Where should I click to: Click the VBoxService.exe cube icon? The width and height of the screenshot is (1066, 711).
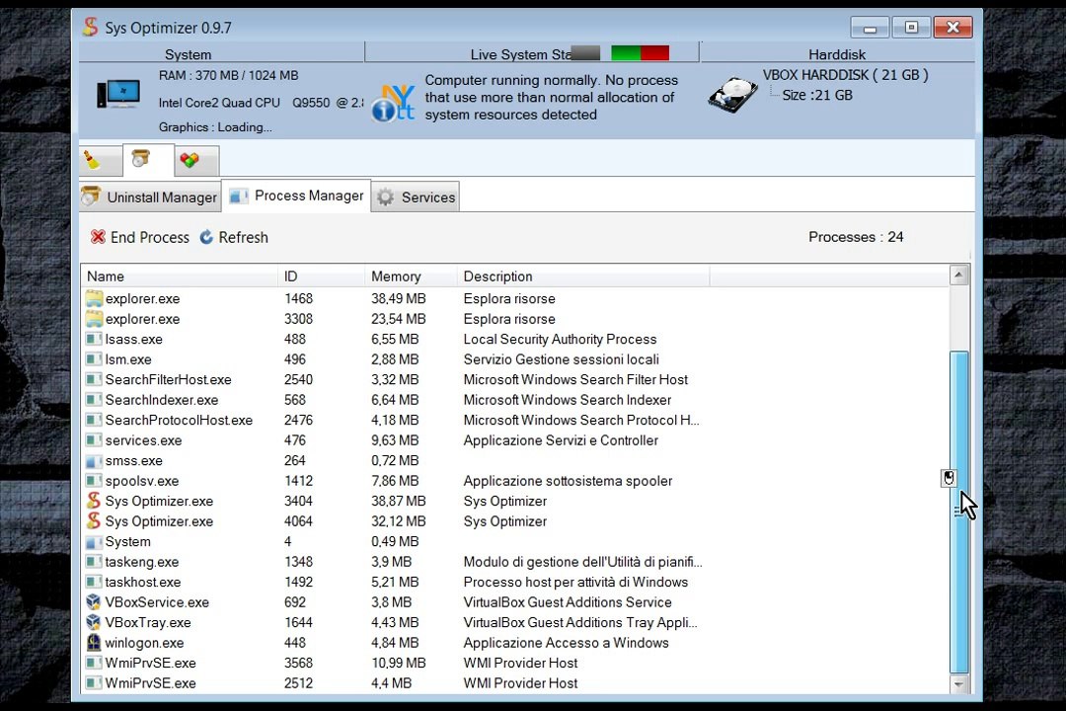click(94, 602)
